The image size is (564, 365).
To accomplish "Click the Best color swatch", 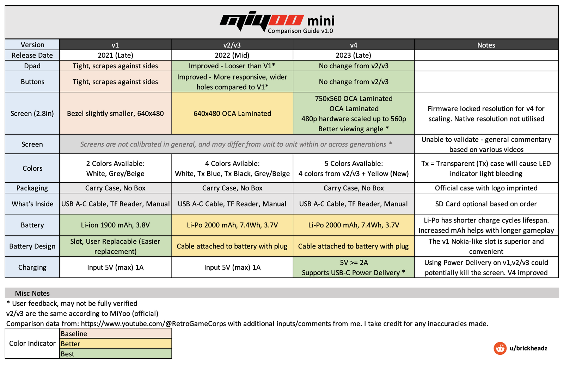I will click(x=116, y=353).
